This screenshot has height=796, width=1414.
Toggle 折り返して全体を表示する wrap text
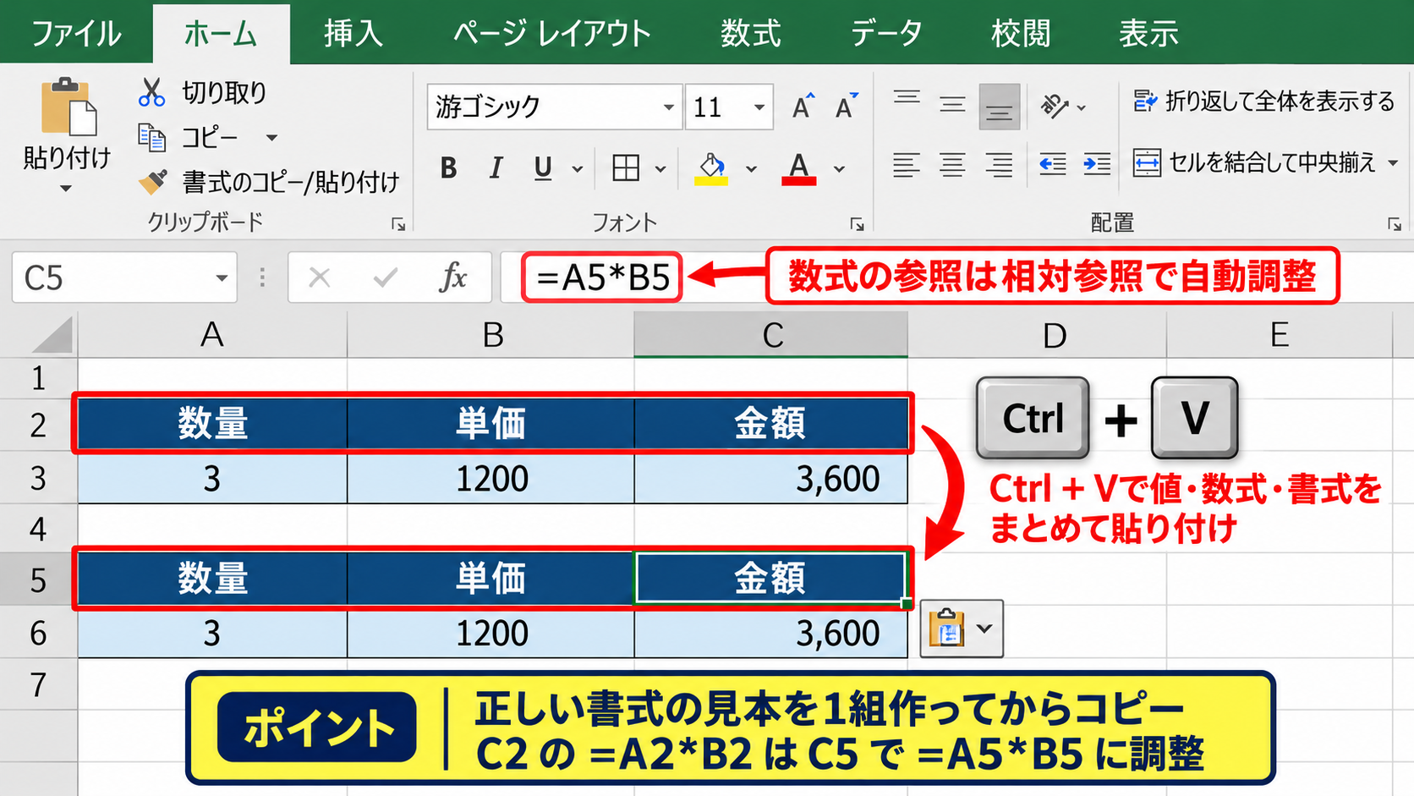1263,102
